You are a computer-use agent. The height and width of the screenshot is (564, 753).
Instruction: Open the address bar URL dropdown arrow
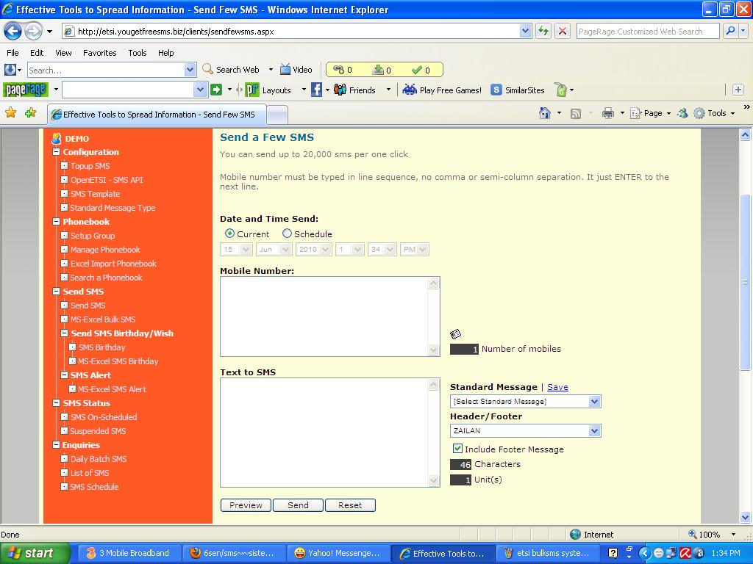point(525,31)
